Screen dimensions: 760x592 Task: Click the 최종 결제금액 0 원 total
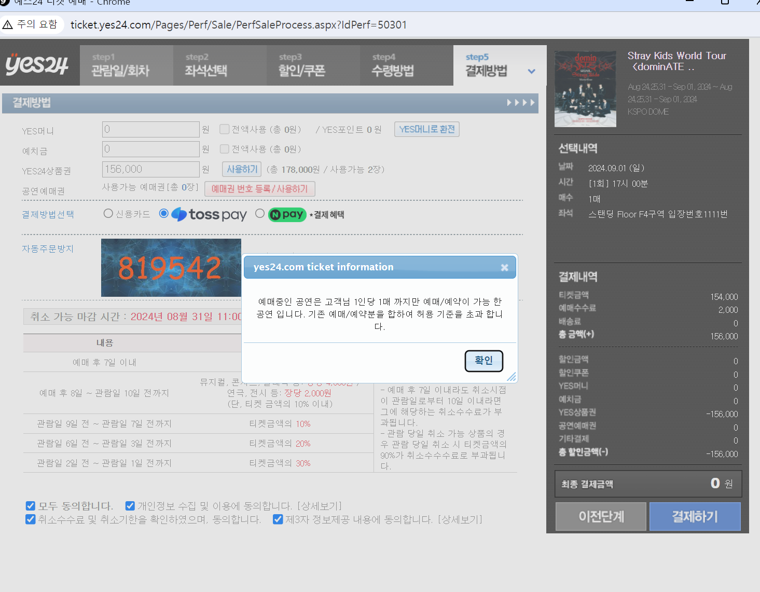tap(648, 484)
